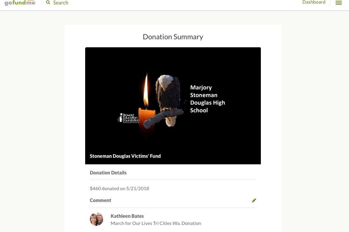Click the search magnifier icon
349x232 pixels.
point(48,2)
